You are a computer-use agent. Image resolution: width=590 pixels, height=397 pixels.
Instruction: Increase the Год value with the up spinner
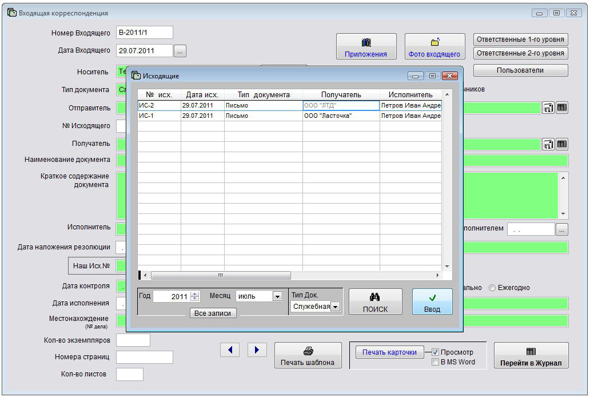coord(195,294)
